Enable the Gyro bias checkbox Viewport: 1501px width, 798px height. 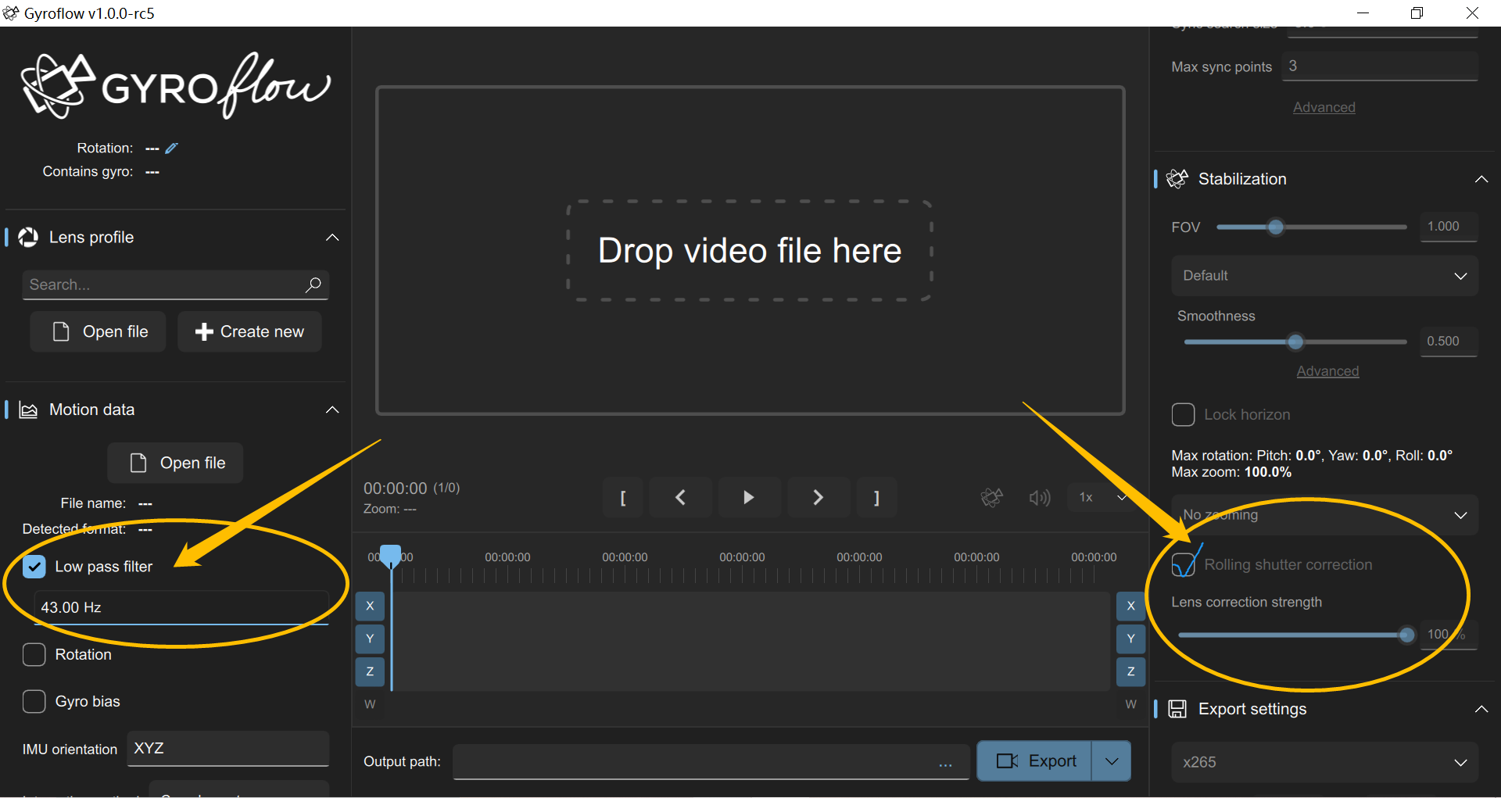(34, 701)
